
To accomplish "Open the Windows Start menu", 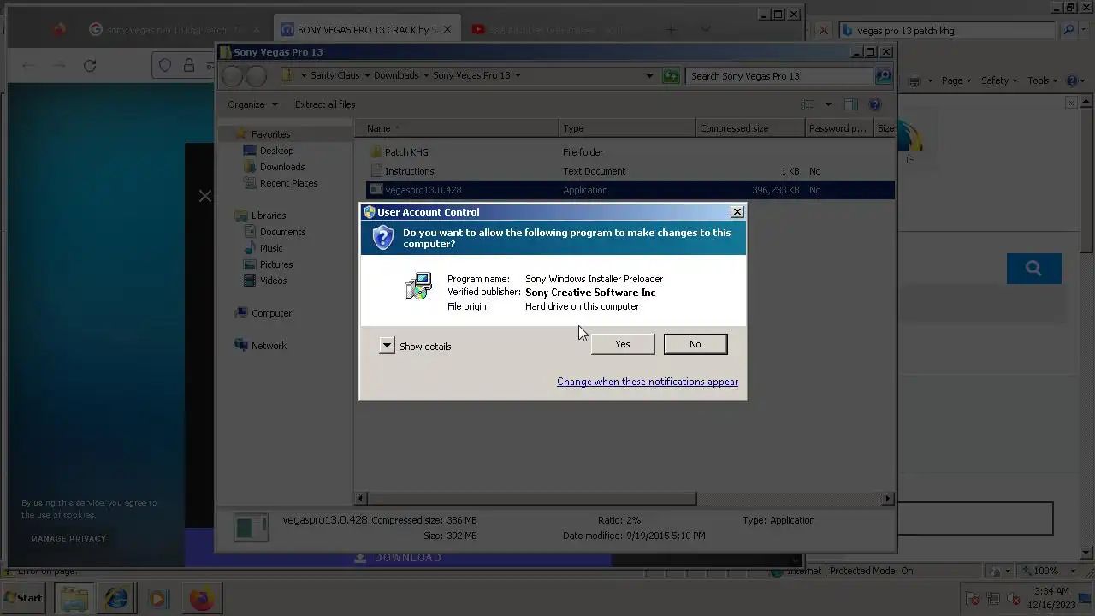I will 23,598.
